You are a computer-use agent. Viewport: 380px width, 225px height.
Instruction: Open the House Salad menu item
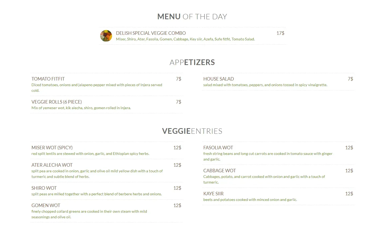(218, 79)
